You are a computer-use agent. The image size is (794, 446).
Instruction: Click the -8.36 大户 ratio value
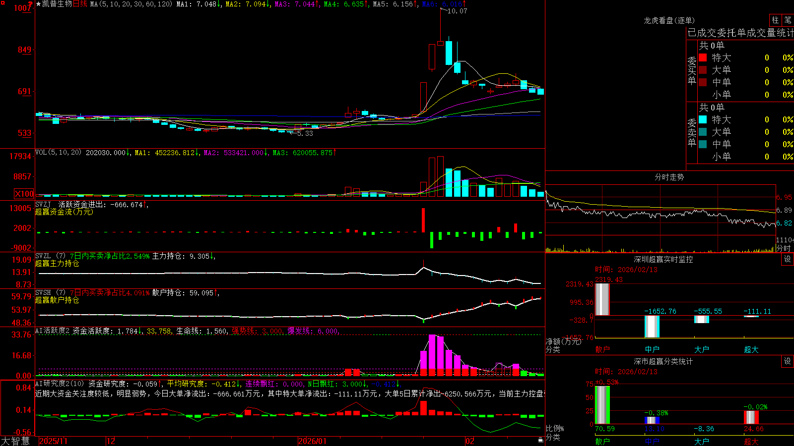point(704,429)
